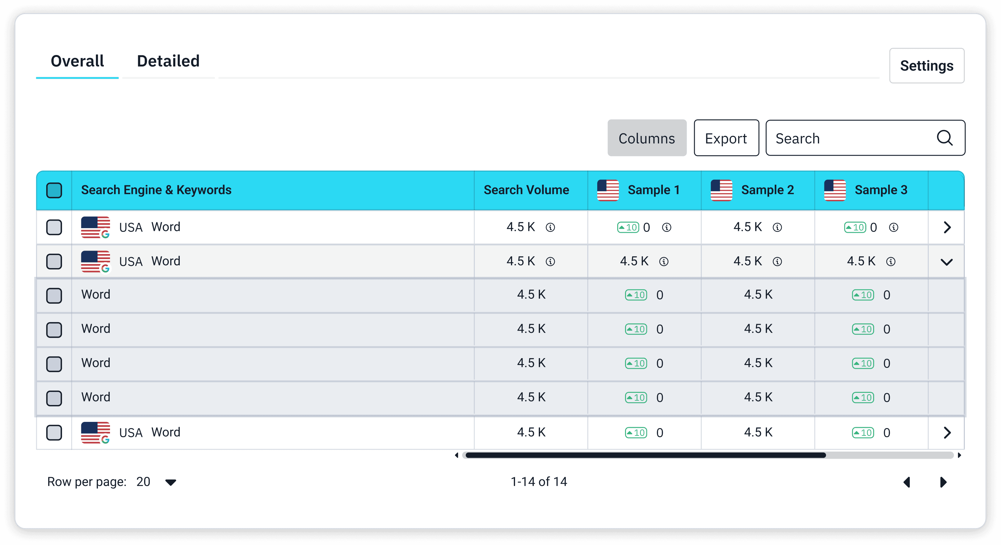This screenshot has width=1001, height=545.
Task: Click the Export button
Action: click(x=726, y=138)
